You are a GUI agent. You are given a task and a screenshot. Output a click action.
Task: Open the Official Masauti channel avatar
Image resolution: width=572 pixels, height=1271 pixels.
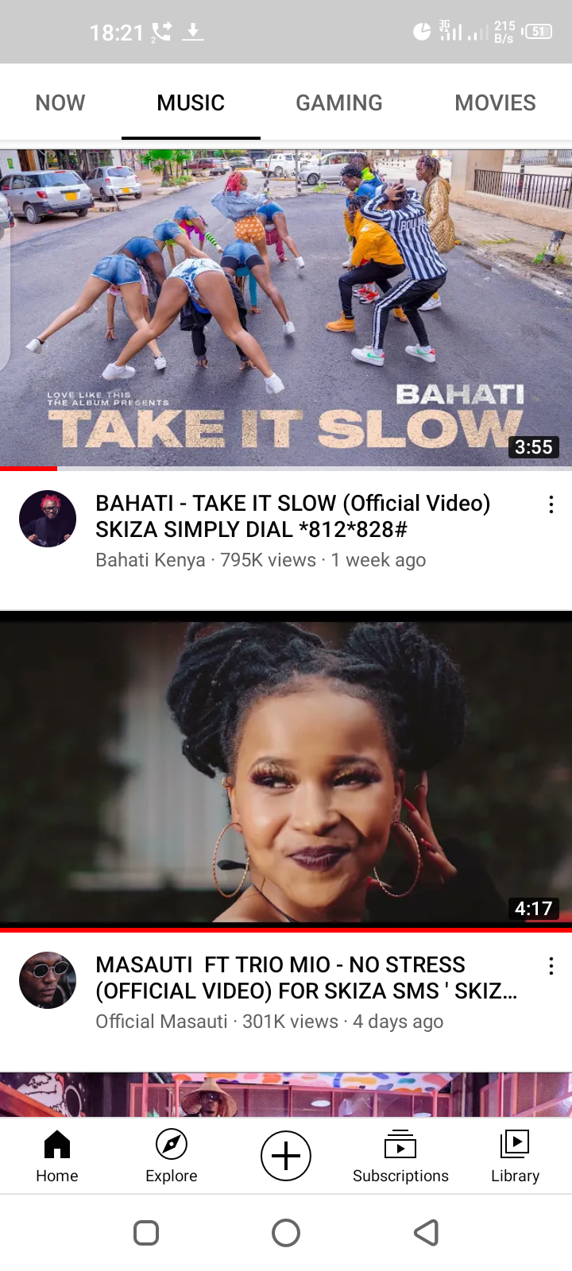(x=48, y=980)
